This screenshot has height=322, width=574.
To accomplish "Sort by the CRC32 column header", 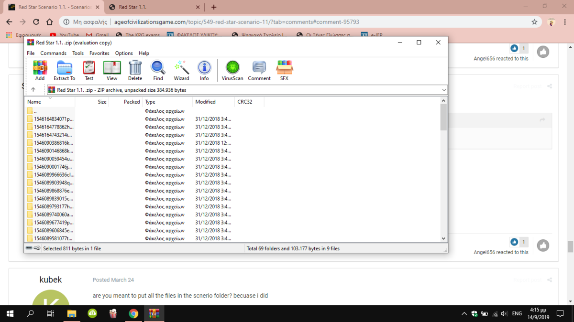I will click(x=249, y=102).
